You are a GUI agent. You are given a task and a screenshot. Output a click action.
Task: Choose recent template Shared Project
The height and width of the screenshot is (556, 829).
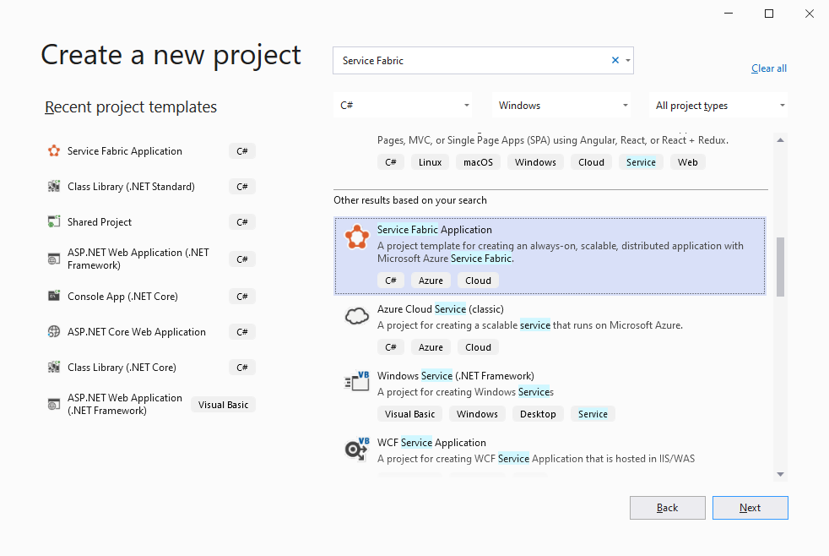click(x=150, y=222)
